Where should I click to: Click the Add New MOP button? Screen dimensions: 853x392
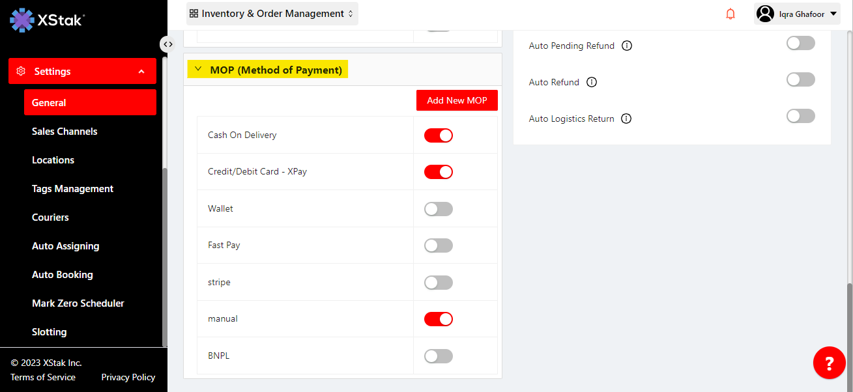click(457, 100)
